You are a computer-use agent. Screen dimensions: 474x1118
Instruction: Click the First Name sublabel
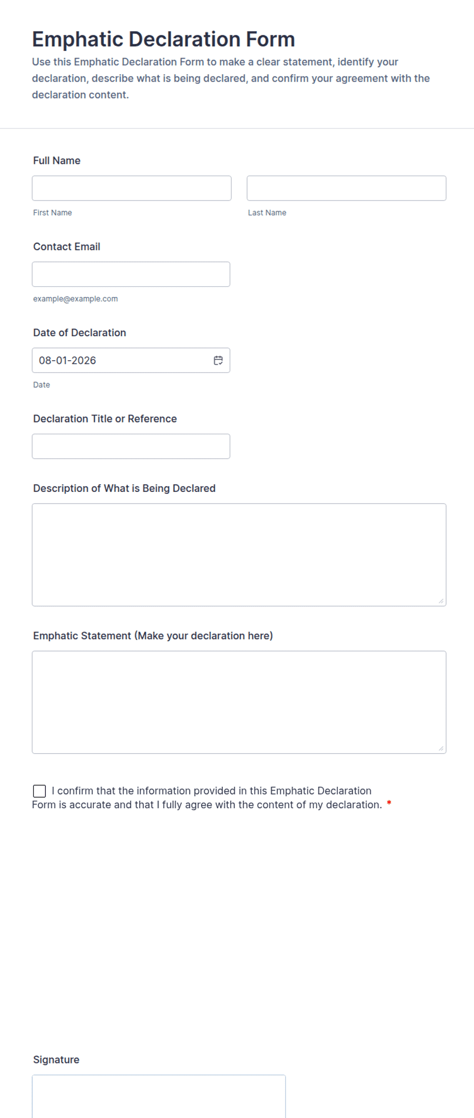coord(52,213)
